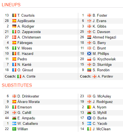Viewport: 123px width, 133px height.
Task: Click the Venezuela flag beside S. Rondón
Action: (89, 70)
